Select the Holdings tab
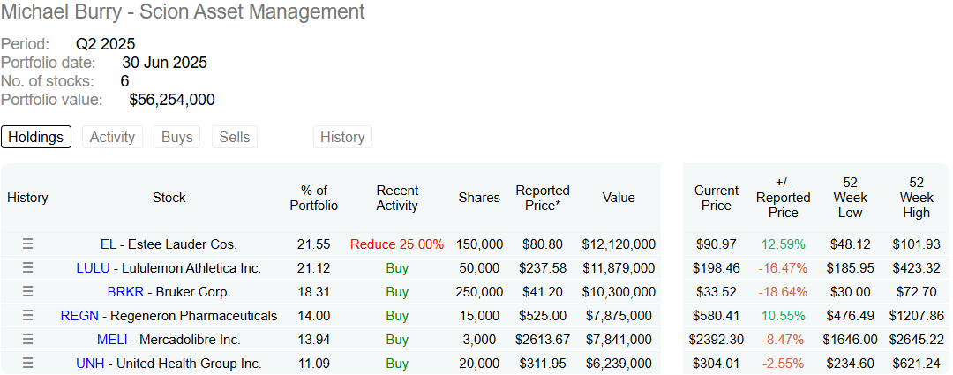 36,137
